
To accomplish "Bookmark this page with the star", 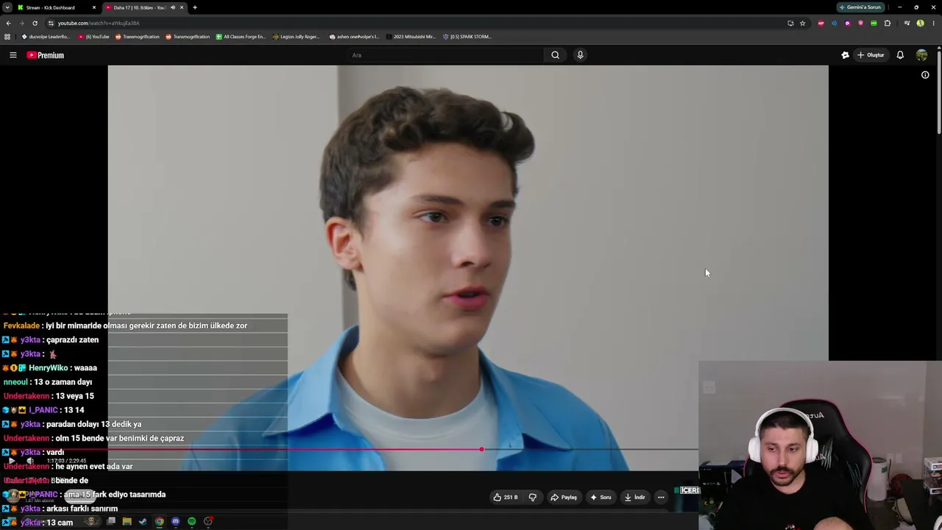I will (802, 23).
